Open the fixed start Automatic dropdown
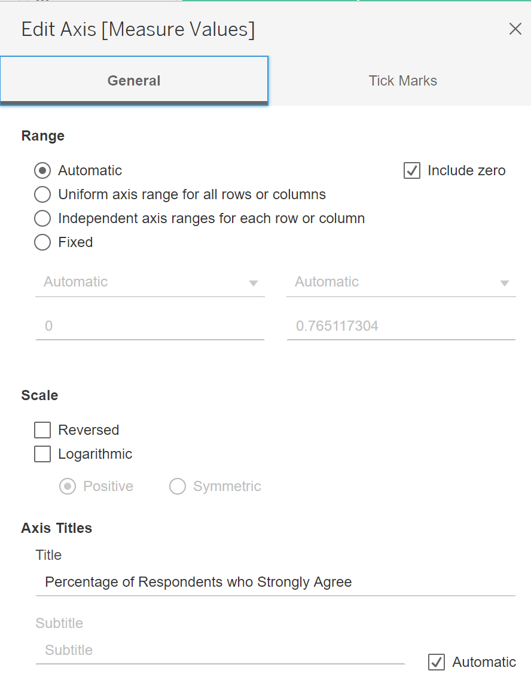The image size is (531, 692). coord(149,282)
